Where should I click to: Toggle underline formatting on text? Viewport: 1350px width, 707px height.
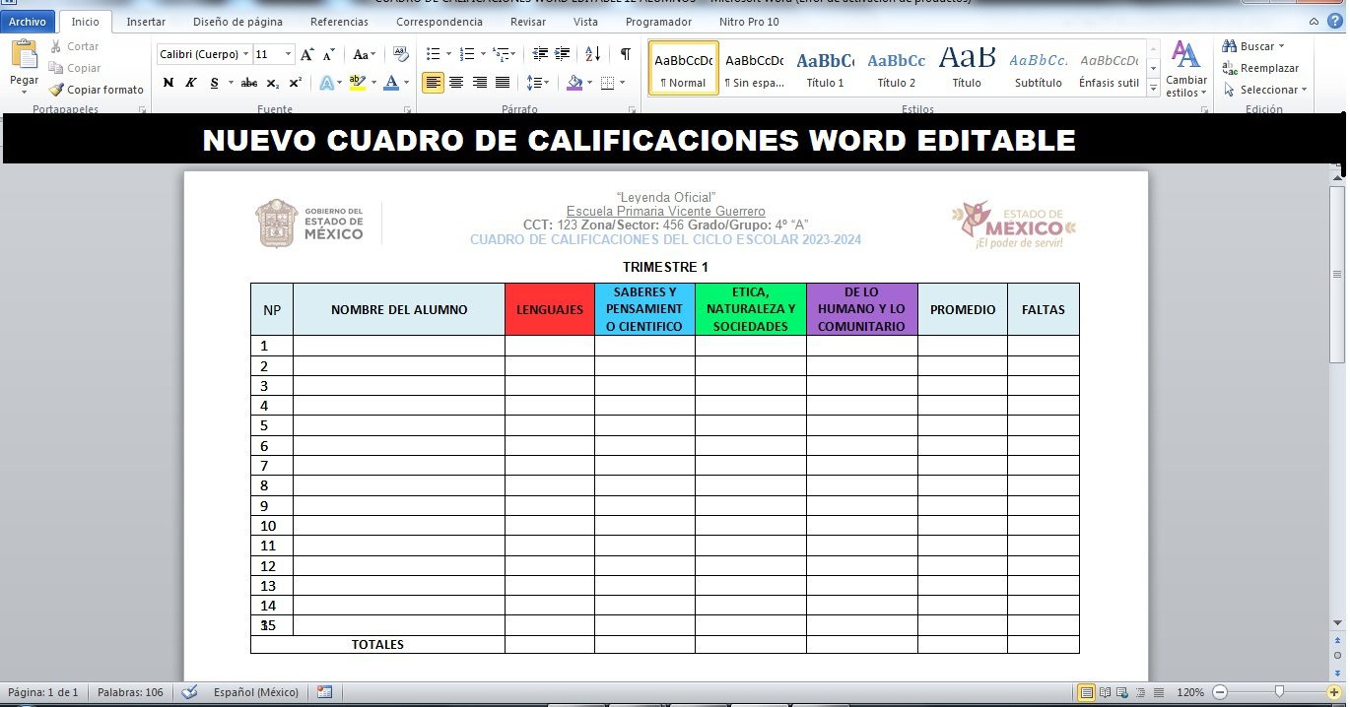coord(214,83)
